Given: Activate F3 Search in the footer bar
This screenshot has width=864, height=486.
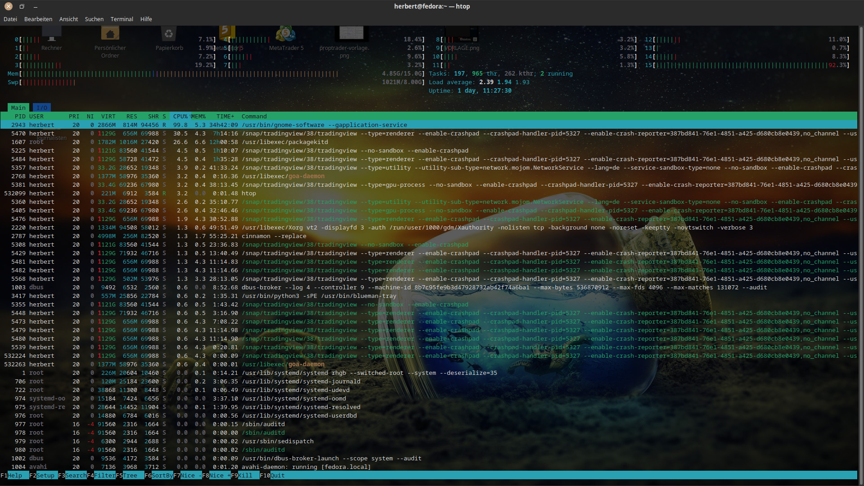Looking at the screenshot, I should point(75,475).
